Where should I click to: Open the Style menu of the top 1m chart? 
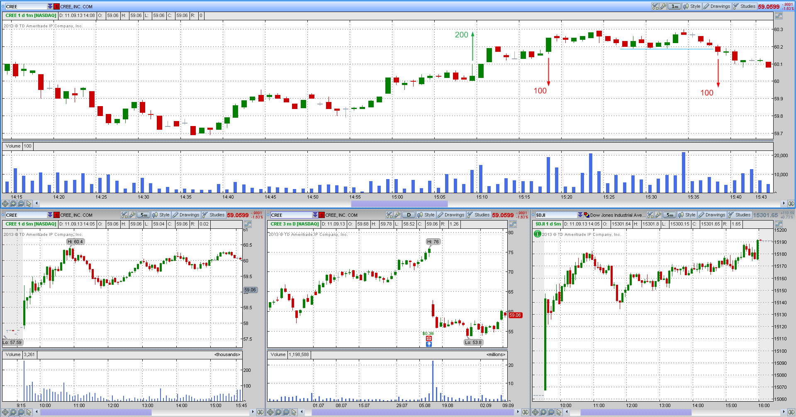692,6
